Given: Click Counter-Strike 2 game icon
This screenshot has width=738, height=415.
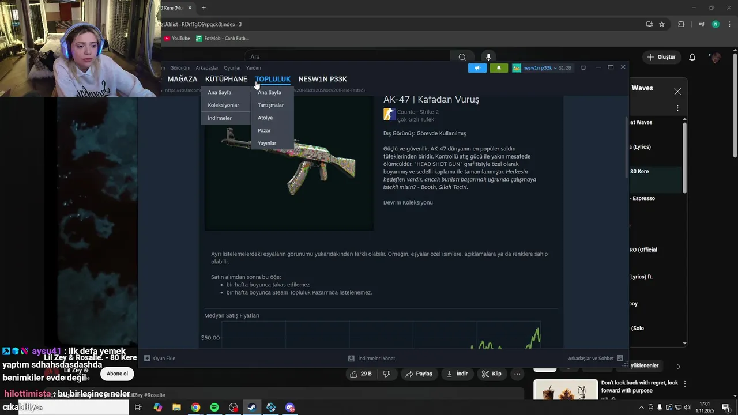Looking at the screenshot, I should coord(389,115).
